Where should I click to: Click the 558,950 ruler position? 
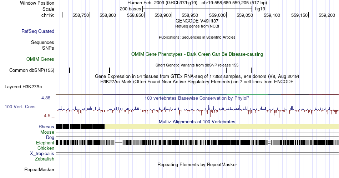(x=190, y=15)
